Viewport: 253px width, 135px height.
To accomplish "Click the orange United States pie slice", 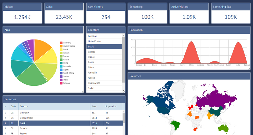I will point(42,48).
